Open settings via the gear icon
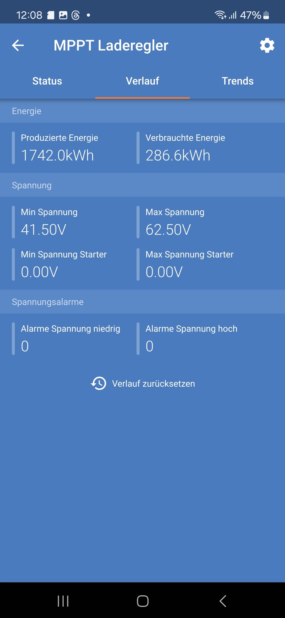 pos(267,45)
